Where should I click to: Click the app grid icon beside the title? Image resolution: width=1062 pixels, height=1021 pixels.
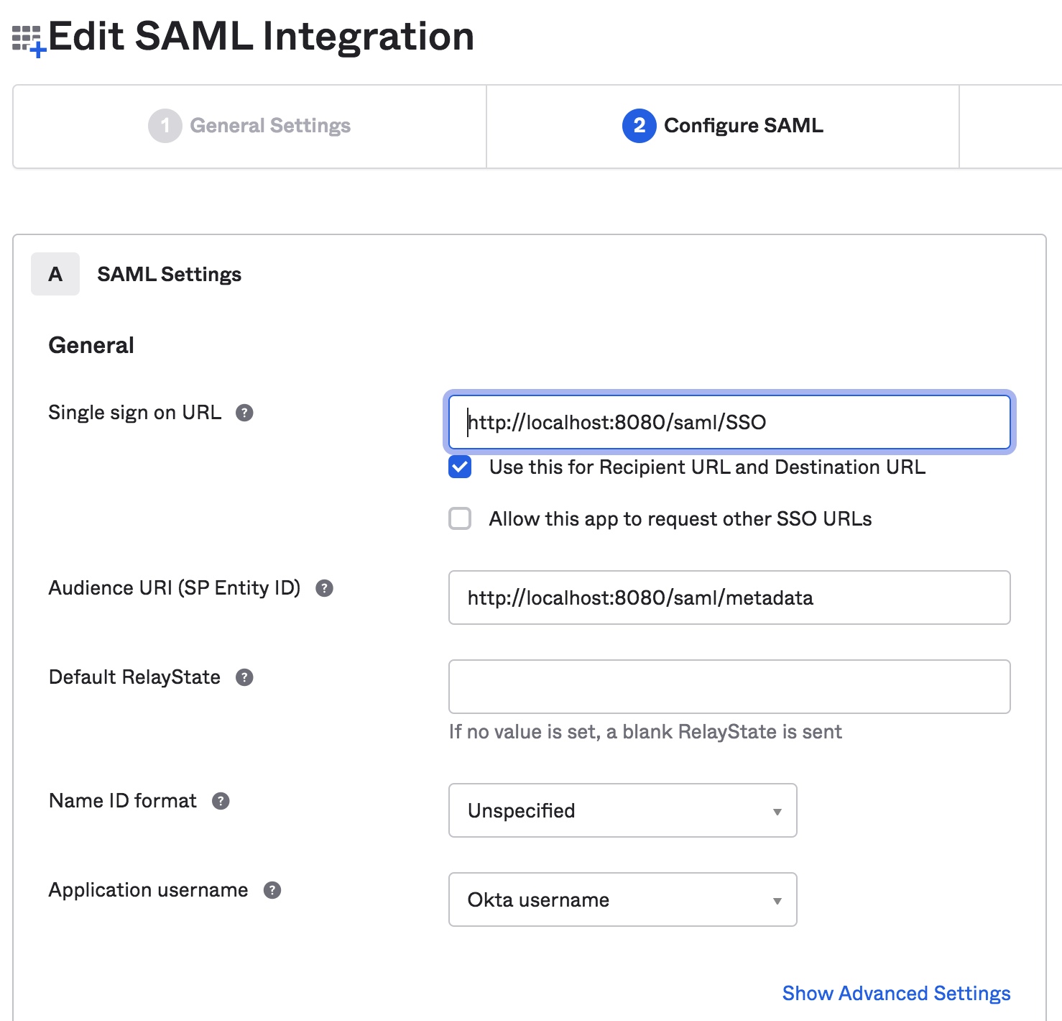pos(28,39)
